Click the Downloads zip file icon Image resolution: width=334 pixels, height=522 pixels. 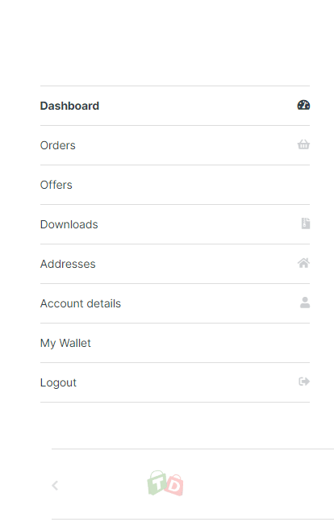click(x=306, y=223)
